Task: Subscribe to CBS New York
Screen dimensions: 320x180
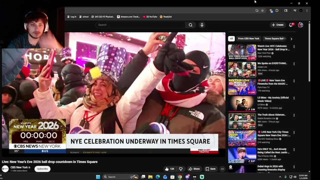Action: click(42, 169)
